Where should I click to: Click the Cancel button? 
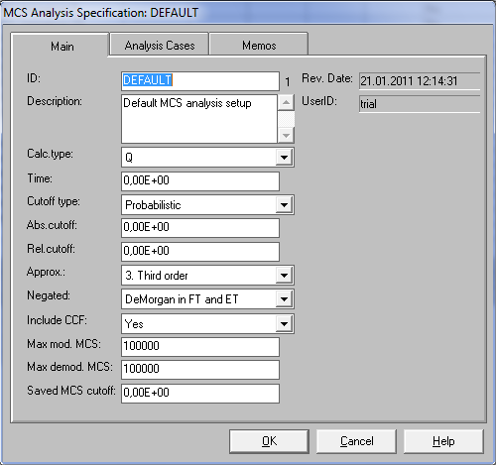pos(356,441)
